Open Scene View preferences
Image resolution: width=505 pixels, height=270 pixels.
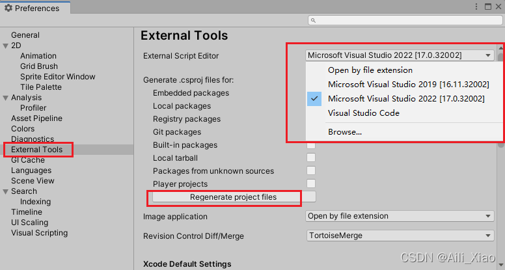tap(33, 181)
